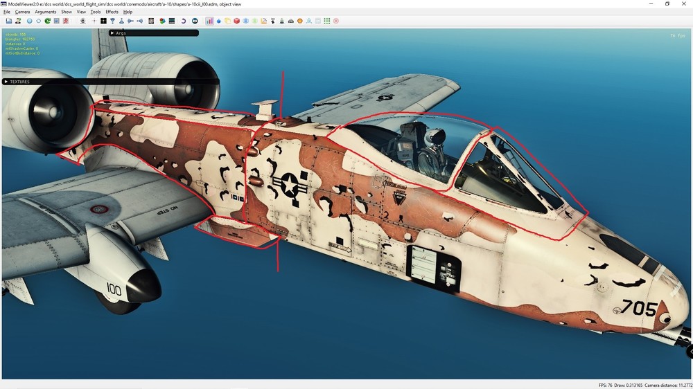Click the save/open file toolbar icon
This screenshot has width=693, height=389.
pos(9,21)
